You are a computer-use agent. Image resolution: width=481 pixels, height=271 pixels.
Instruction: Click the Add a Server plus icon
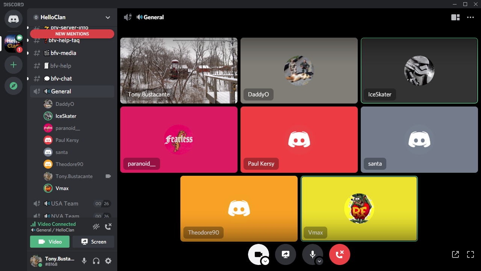point(14,65)
